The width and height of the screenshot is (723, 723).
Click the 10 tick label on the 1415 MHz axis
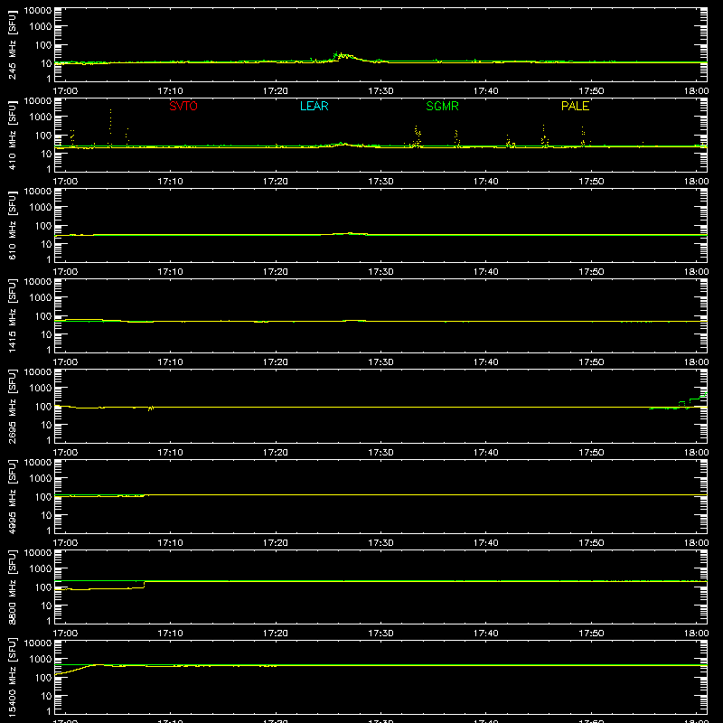click(46, 334)
